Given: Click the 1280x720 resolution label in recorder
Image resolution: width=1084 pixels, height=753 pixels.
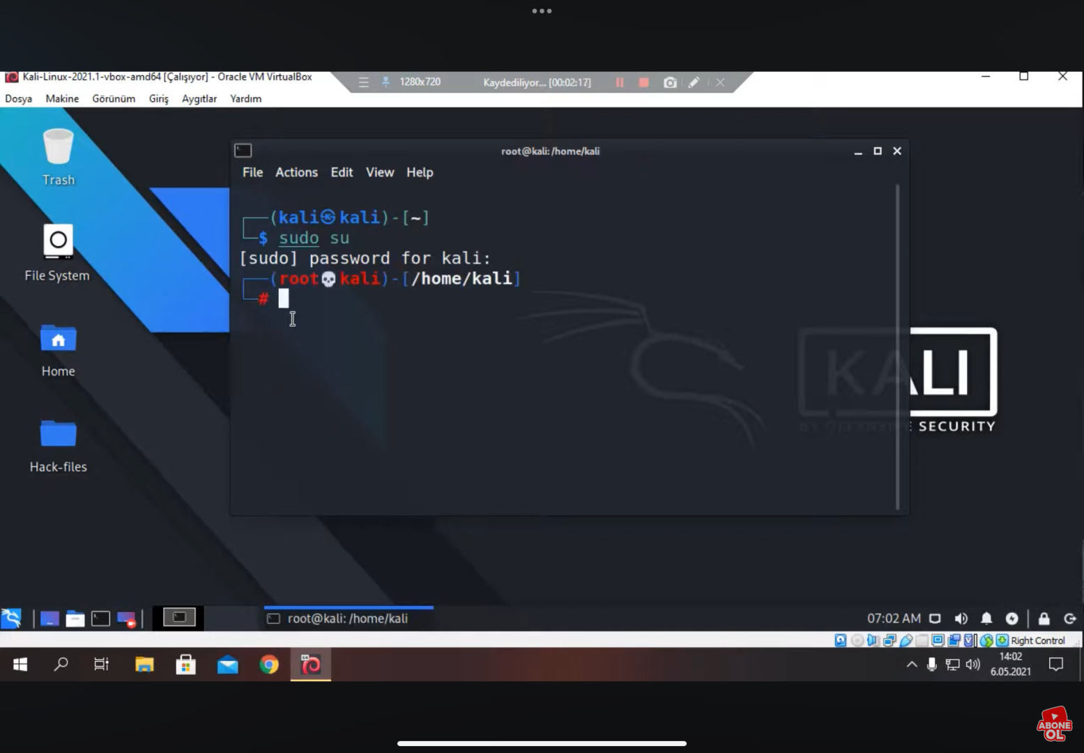Looking at the screenshot, I should [420, 82].
